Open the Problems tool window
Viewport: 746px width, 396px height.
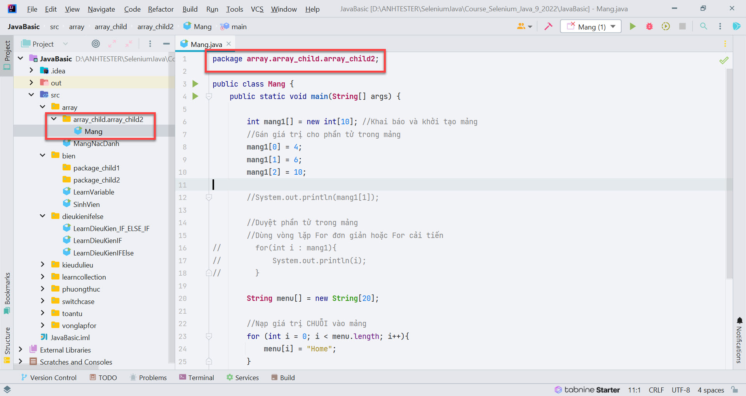[148, 377]
